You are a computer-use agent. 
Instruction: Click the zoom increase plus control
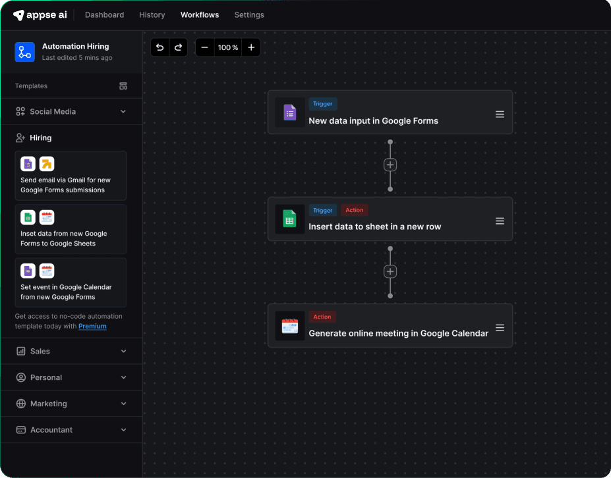click(x=251, y=47)
